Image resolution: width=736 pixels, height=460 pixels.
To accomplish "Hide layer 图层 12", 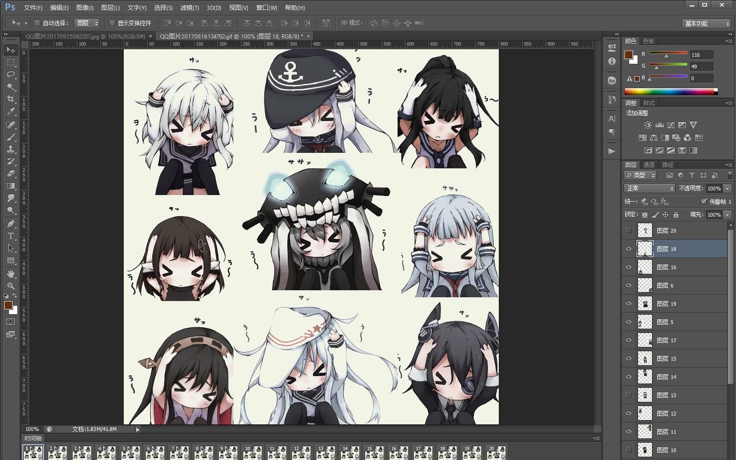I will (629, 413).
